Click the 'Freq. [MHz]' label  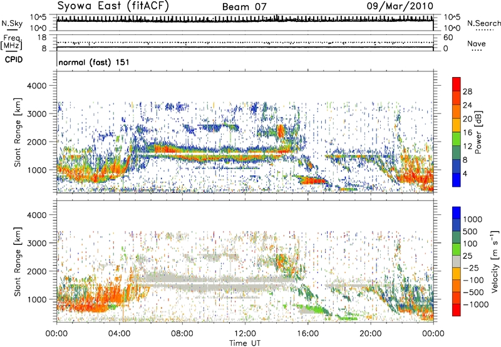[11, 42]
